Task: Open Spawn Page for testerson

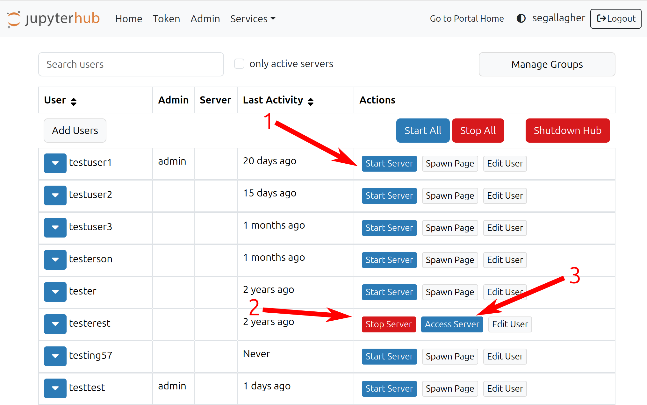Action: (x=450, y=260)
